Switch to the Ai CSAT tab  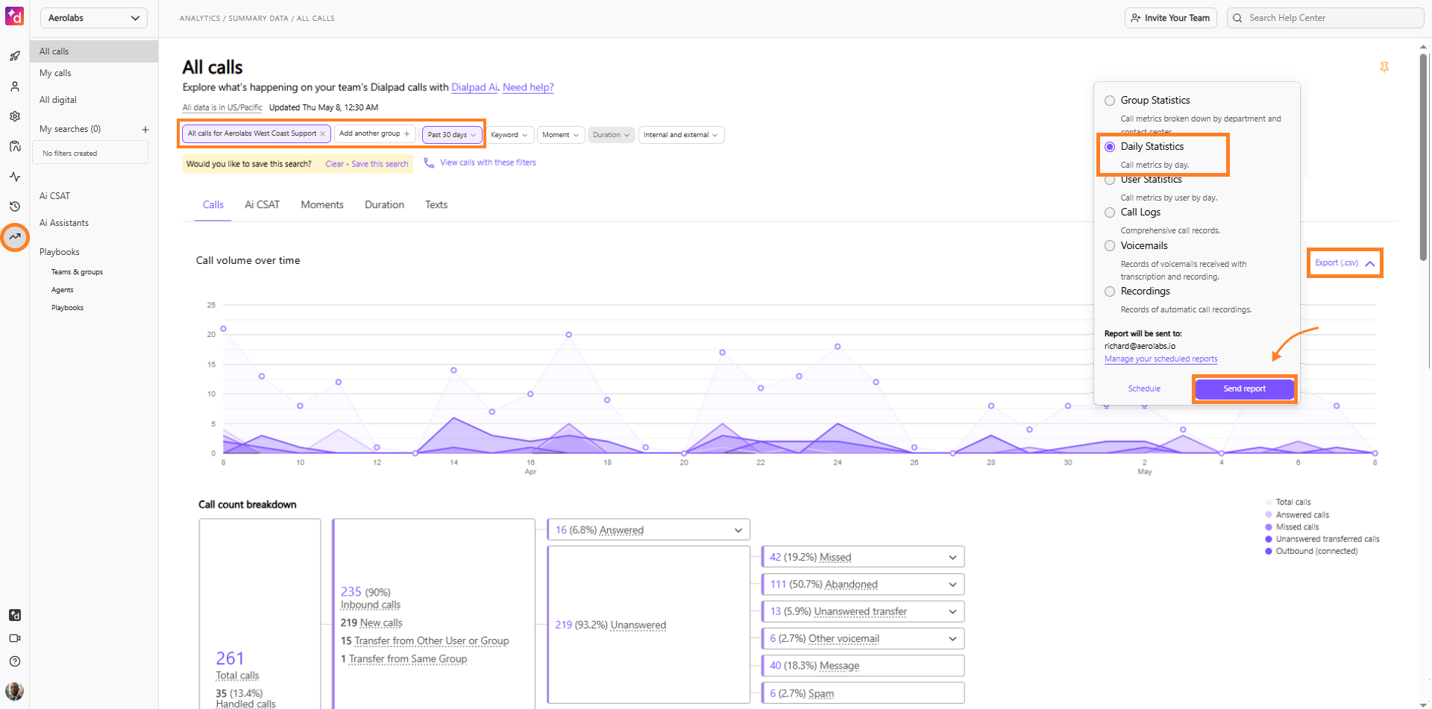coord(263,205)
